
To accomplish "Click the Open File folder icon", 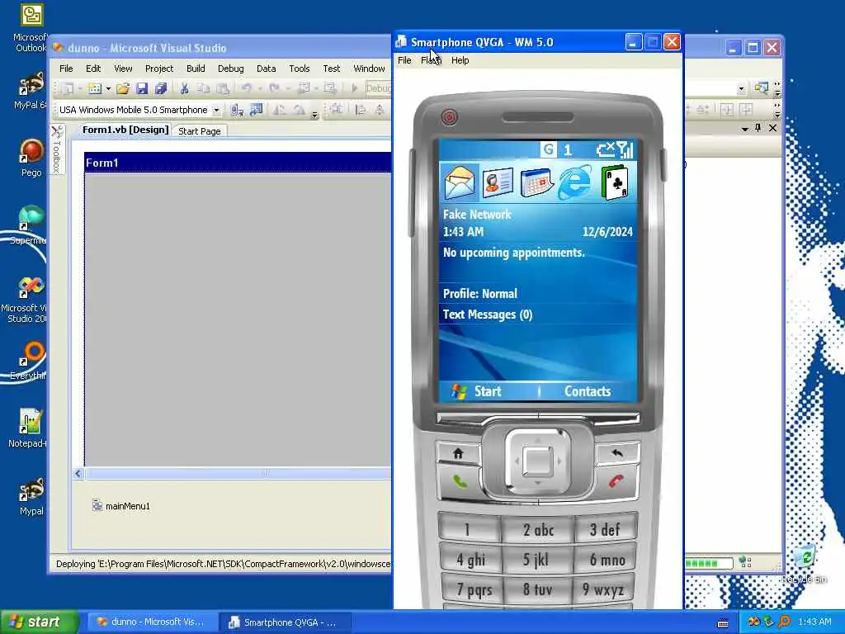I will coord(123,88).
